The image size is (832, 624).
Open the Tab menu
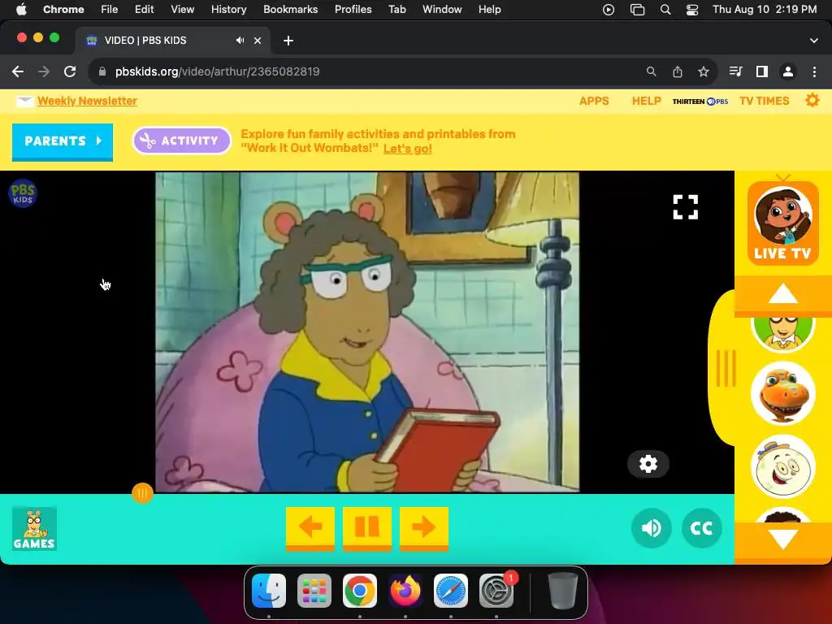click(396, 10)
